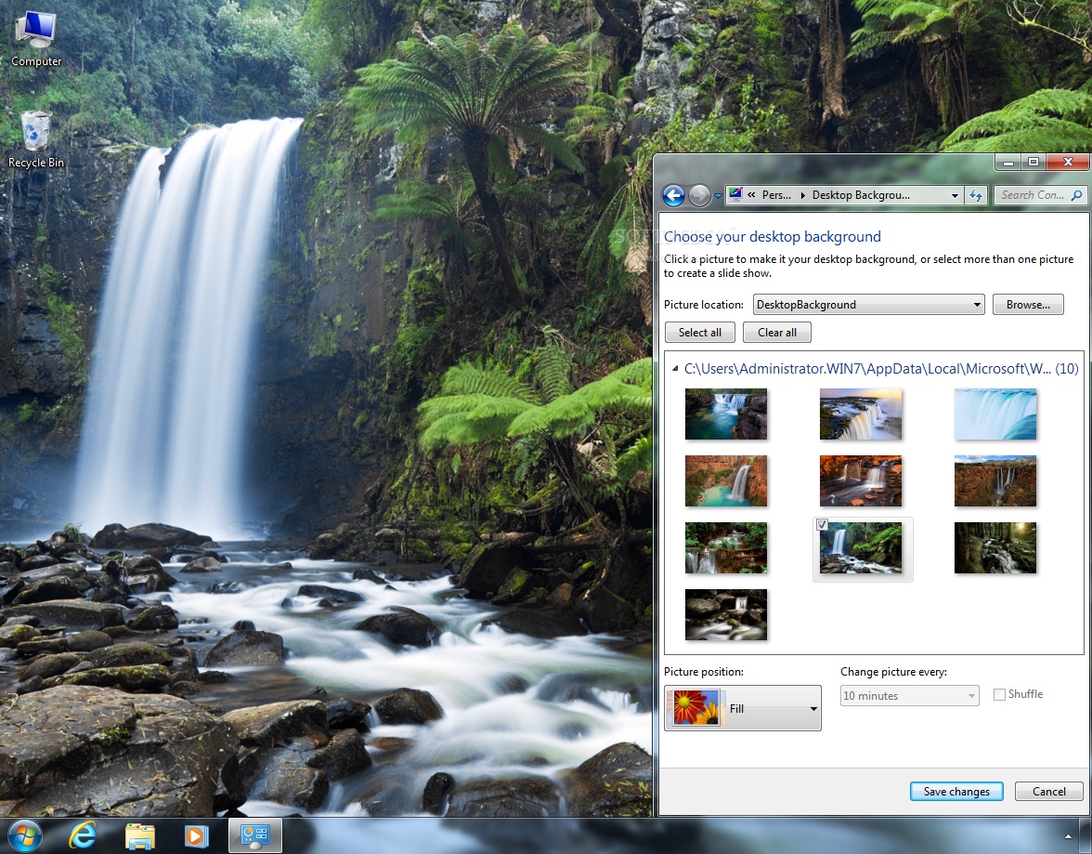This screenshot has height=854, width=1092.
Task: Select dark forest stream thumbnail
Action: click(x=995, y=548)
